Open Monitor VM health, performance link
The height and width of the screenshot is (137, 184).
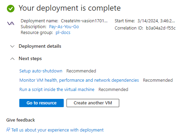click(79, 80)
